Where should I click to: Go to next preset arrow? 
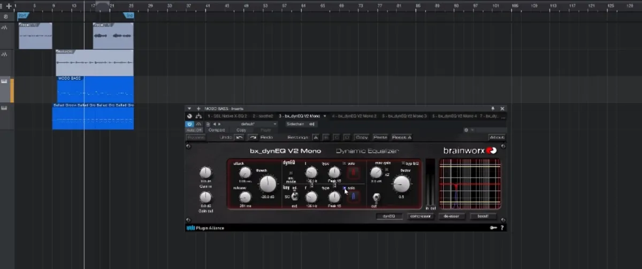coord(219,124)
